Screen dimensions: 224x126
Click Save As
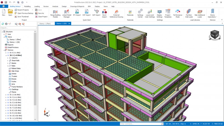point(39,13)
